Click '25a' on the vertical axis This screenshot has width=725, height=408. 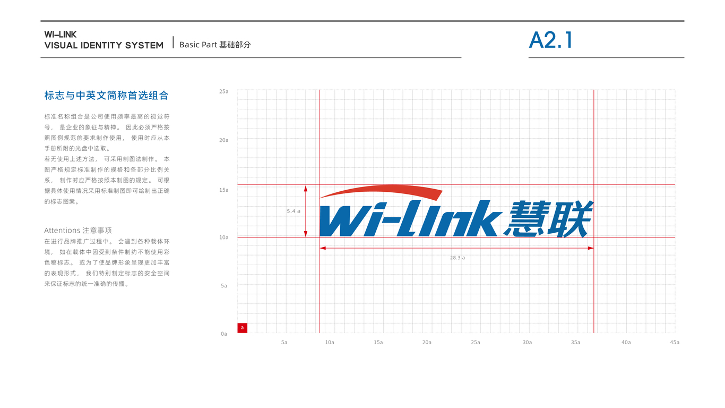224,91
